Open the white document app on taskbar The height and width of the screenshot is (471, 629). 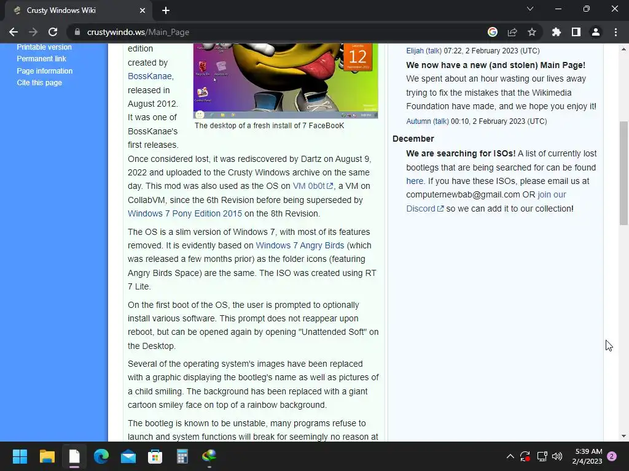click(74, 456)
